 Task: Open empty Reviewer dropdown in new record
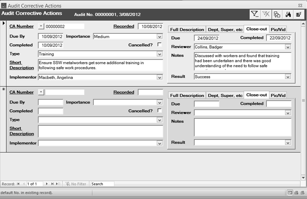(x=288, y=113)
